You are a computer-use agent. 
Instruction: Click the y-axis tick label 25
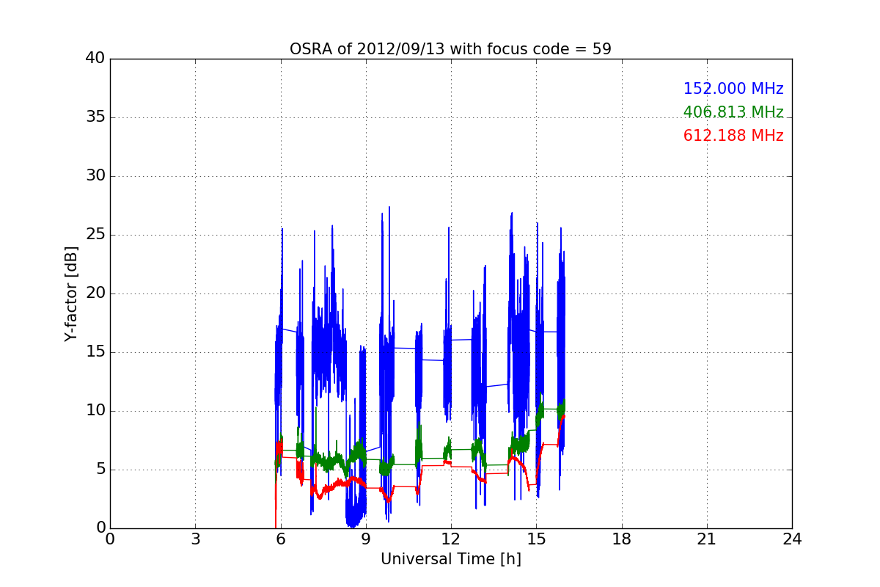pyautogui.click(x=95, y=235)
